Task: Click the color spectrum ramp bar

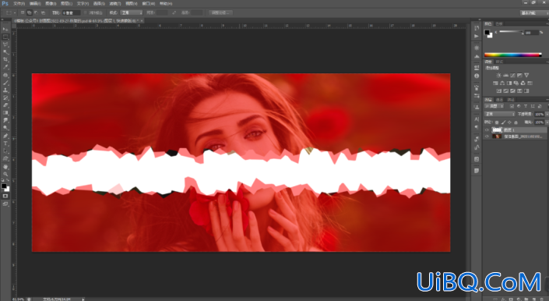Action: 513,55
